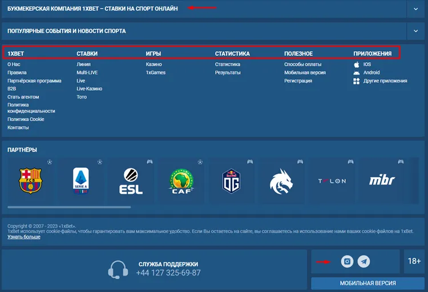Image resolution: width=428 pixels, height=292 pixels.
Task: Open the Способы оплаты link
Action: 302,64
